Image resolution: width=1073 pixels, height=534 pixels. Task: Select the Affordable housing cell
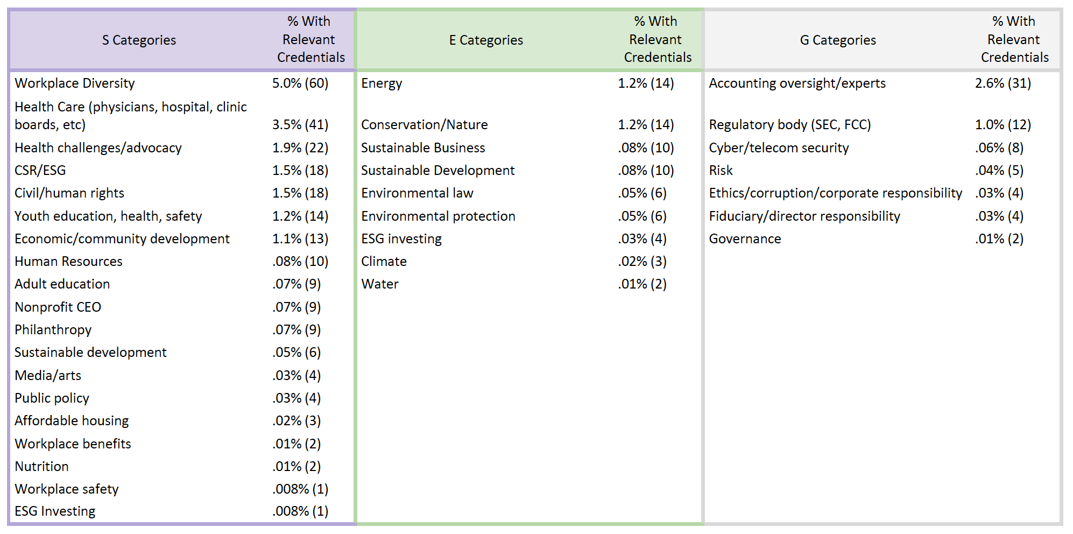[72, 421]
